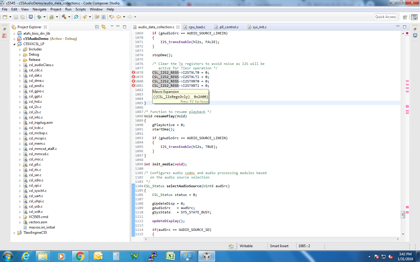This screenshot has width=420, height=262.
Task: Click the status bar icon left of Writable
Action: pos(231,246)
